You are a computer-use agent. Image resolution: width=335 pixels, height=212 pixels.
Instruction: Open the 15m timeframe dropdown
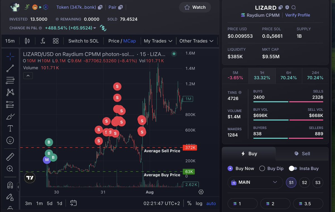click(10, 41)
